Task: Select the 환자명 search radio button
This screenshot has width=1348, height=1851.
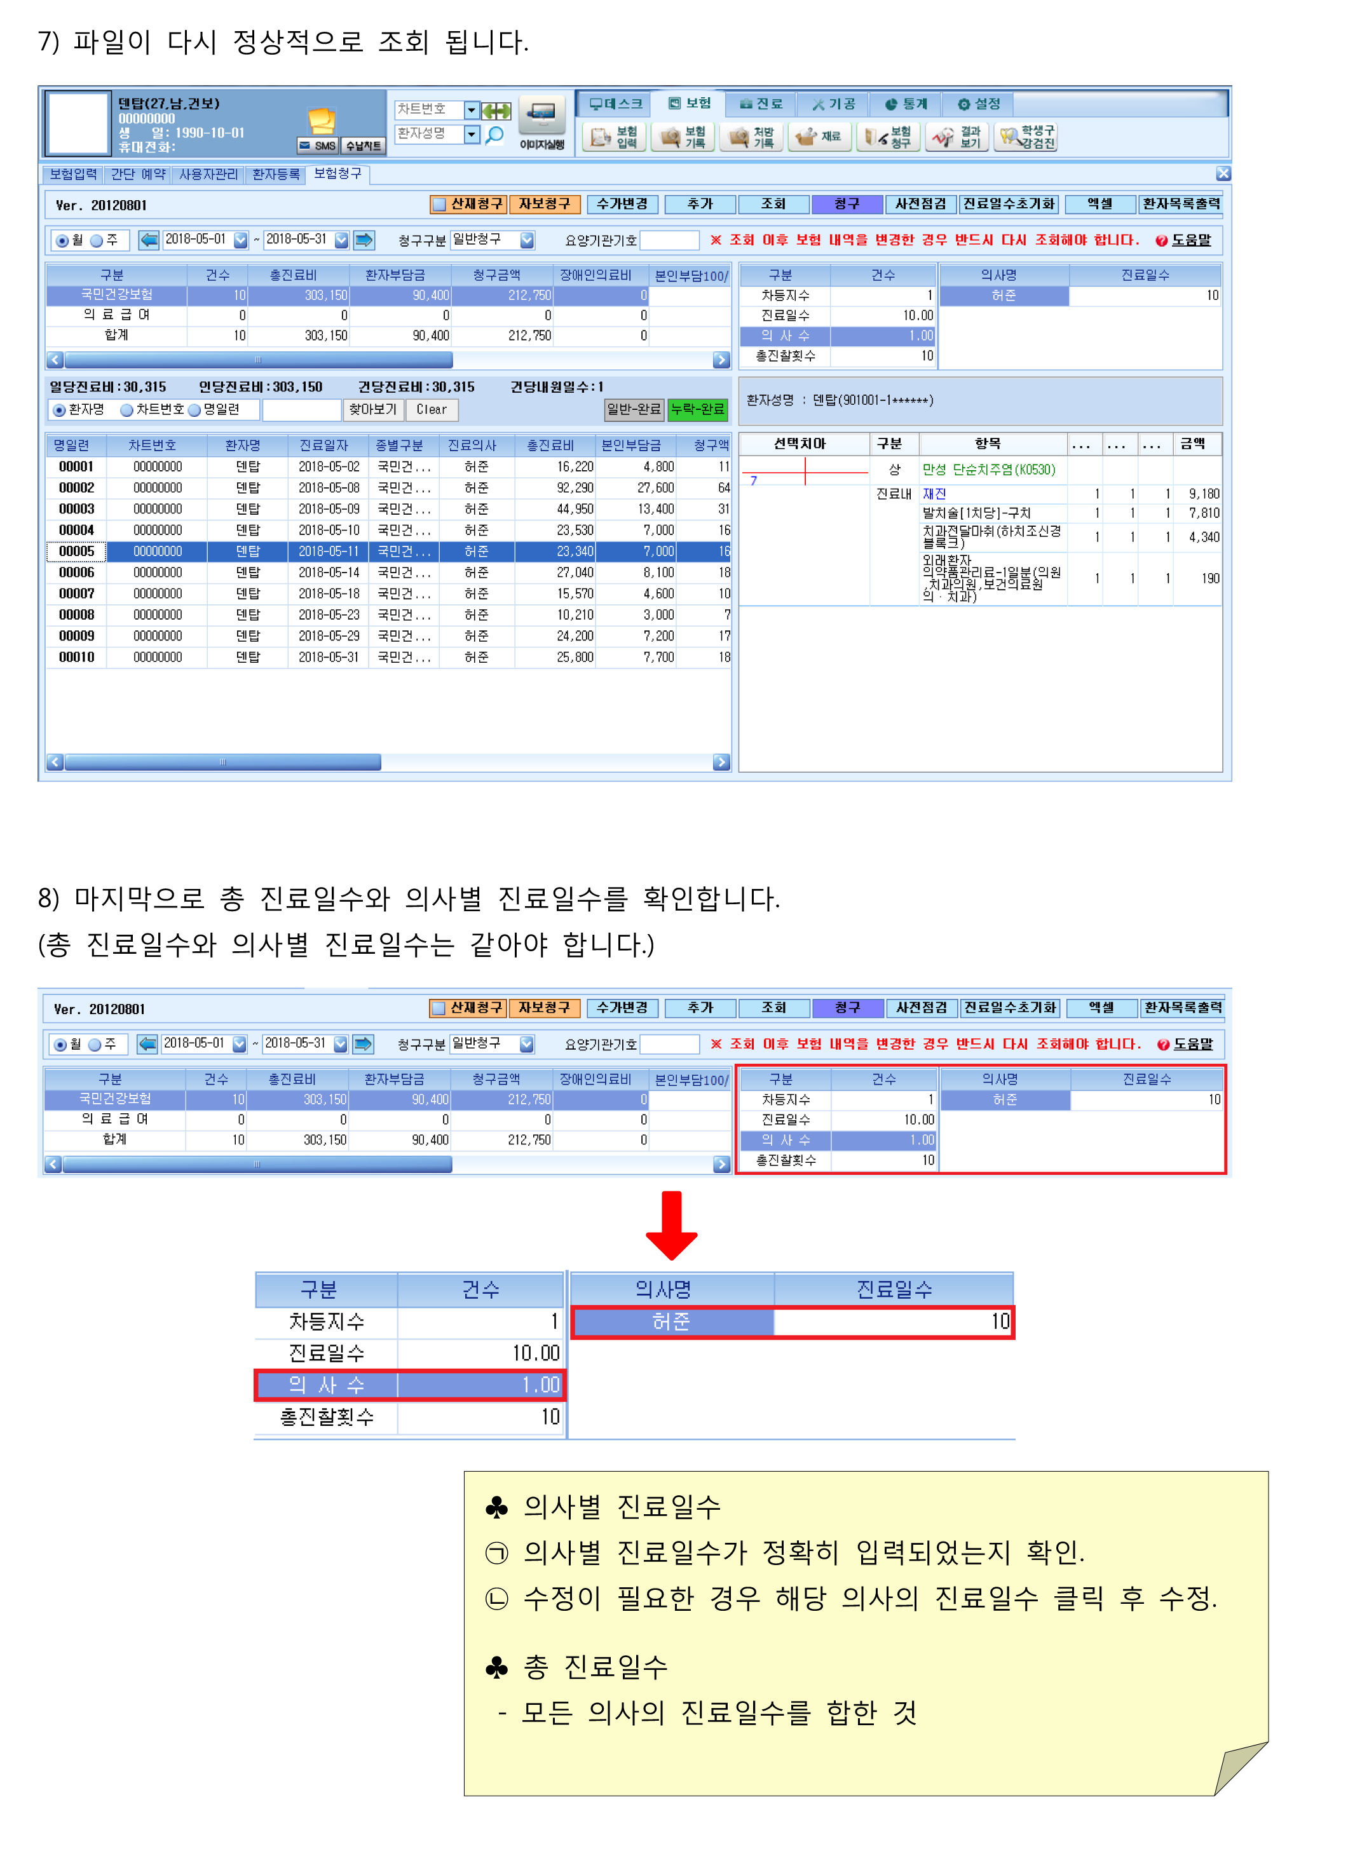Action: 58,410
